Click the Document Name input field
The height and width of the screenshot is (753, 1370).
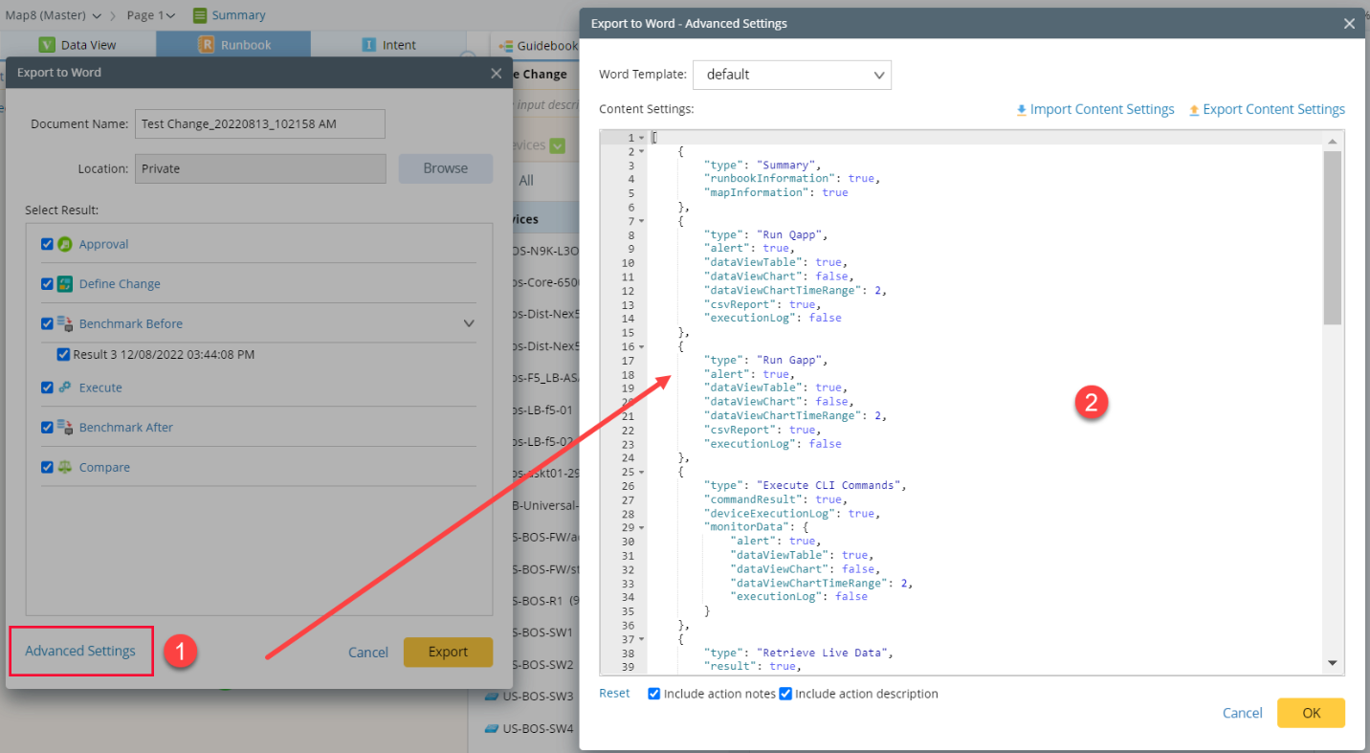pos(259,123)
